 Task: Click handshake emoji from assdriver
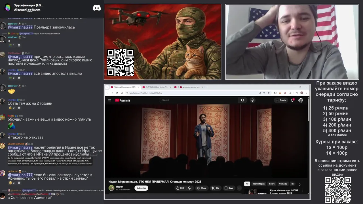(x=11, y=92)
